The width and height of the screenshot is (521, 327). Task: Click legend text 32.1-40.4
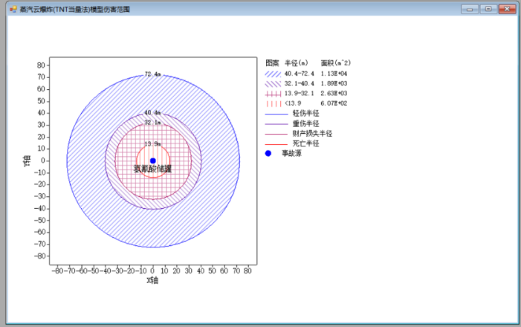tap(299, 83)
